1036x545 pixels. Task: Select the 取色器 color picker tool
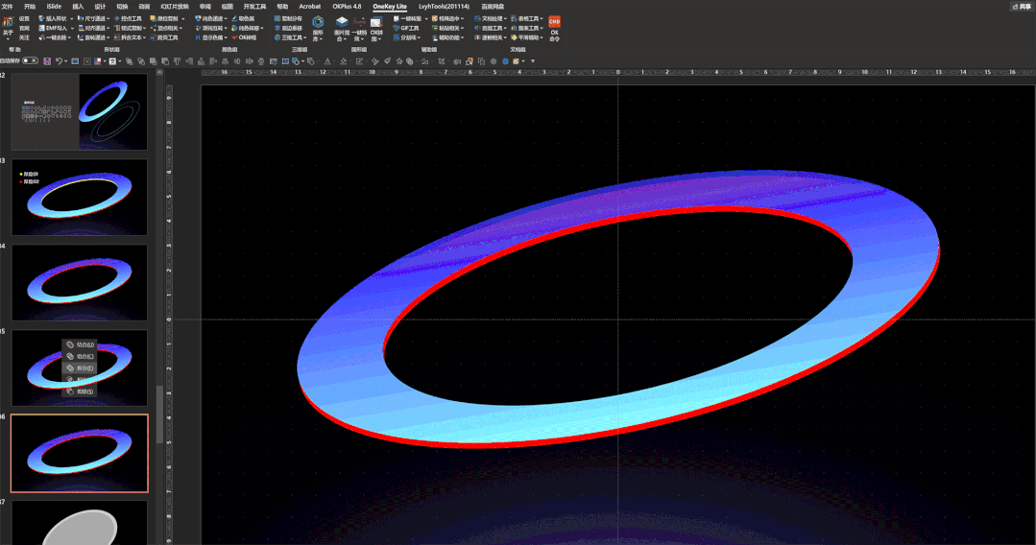(x=243, y=18)
